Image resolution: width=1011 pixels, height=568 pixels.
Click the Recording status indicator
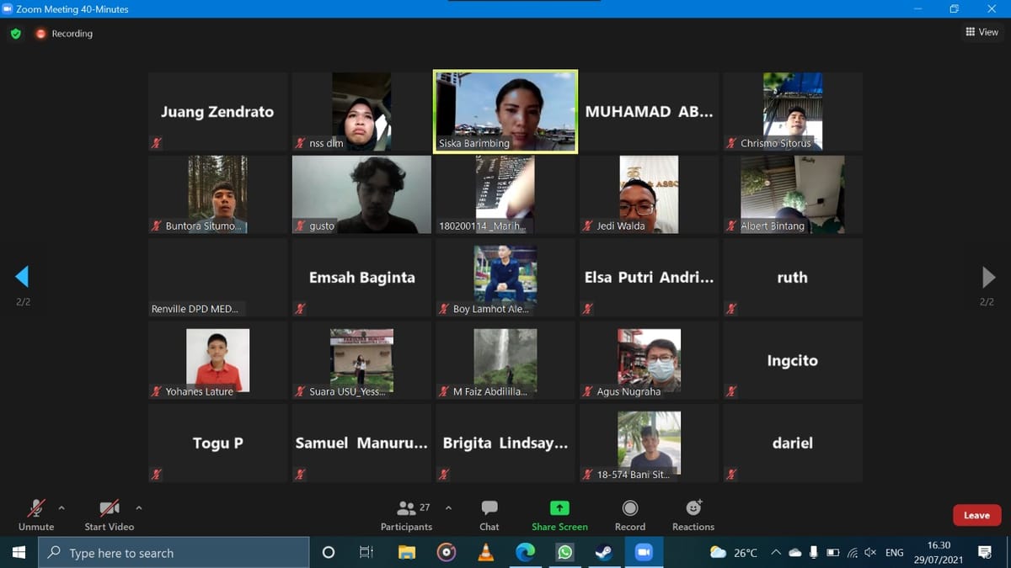coord(64,34)
